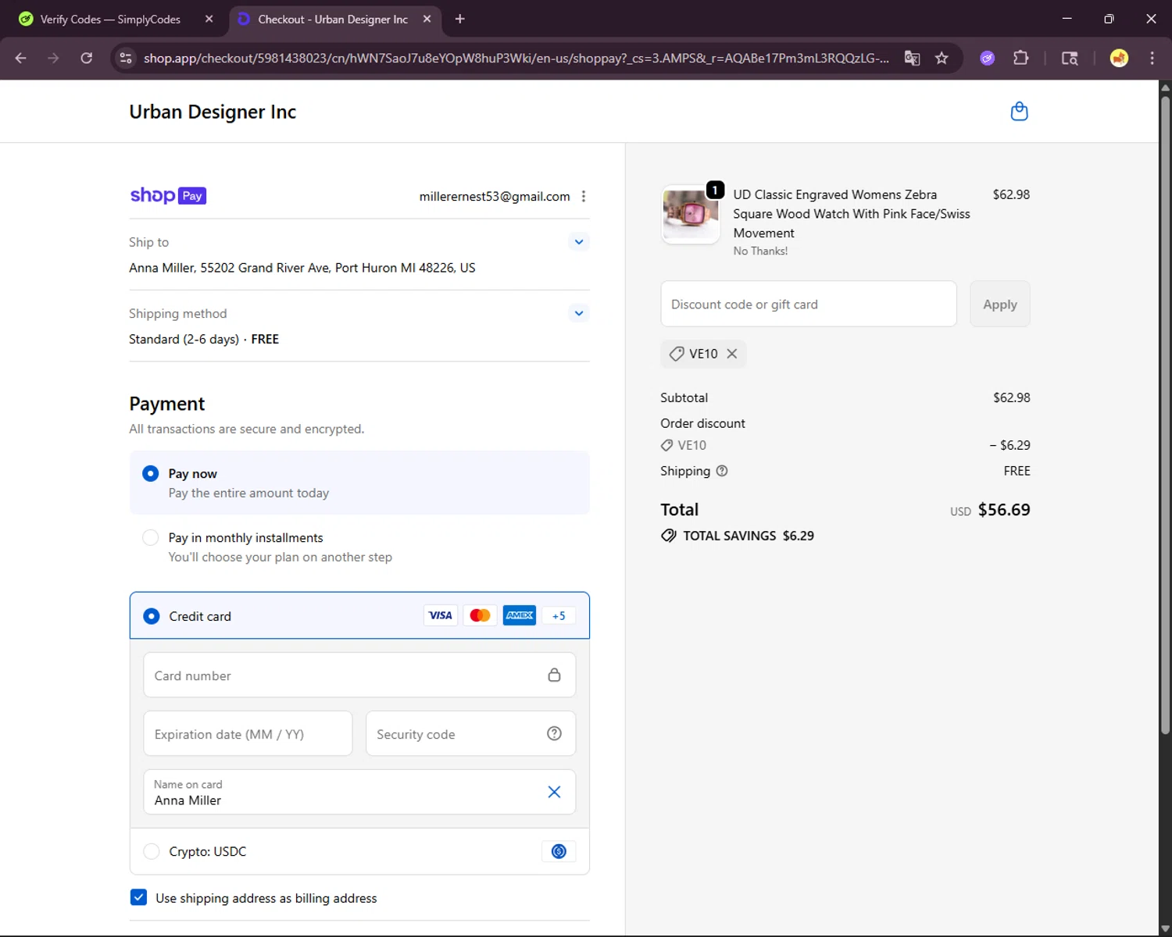Click the Subtotal label

[x=684, y=397]
